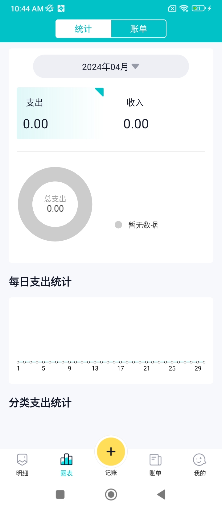Tap the day 29 point on daily chart
This screenshot has width=222, height=509.
point(198,362)
